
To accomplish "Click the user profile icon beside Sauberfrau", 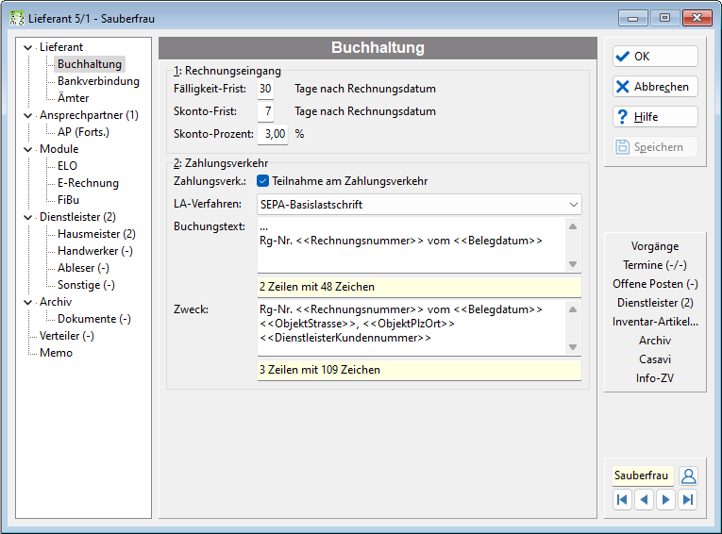I will [x=688, y=476].
